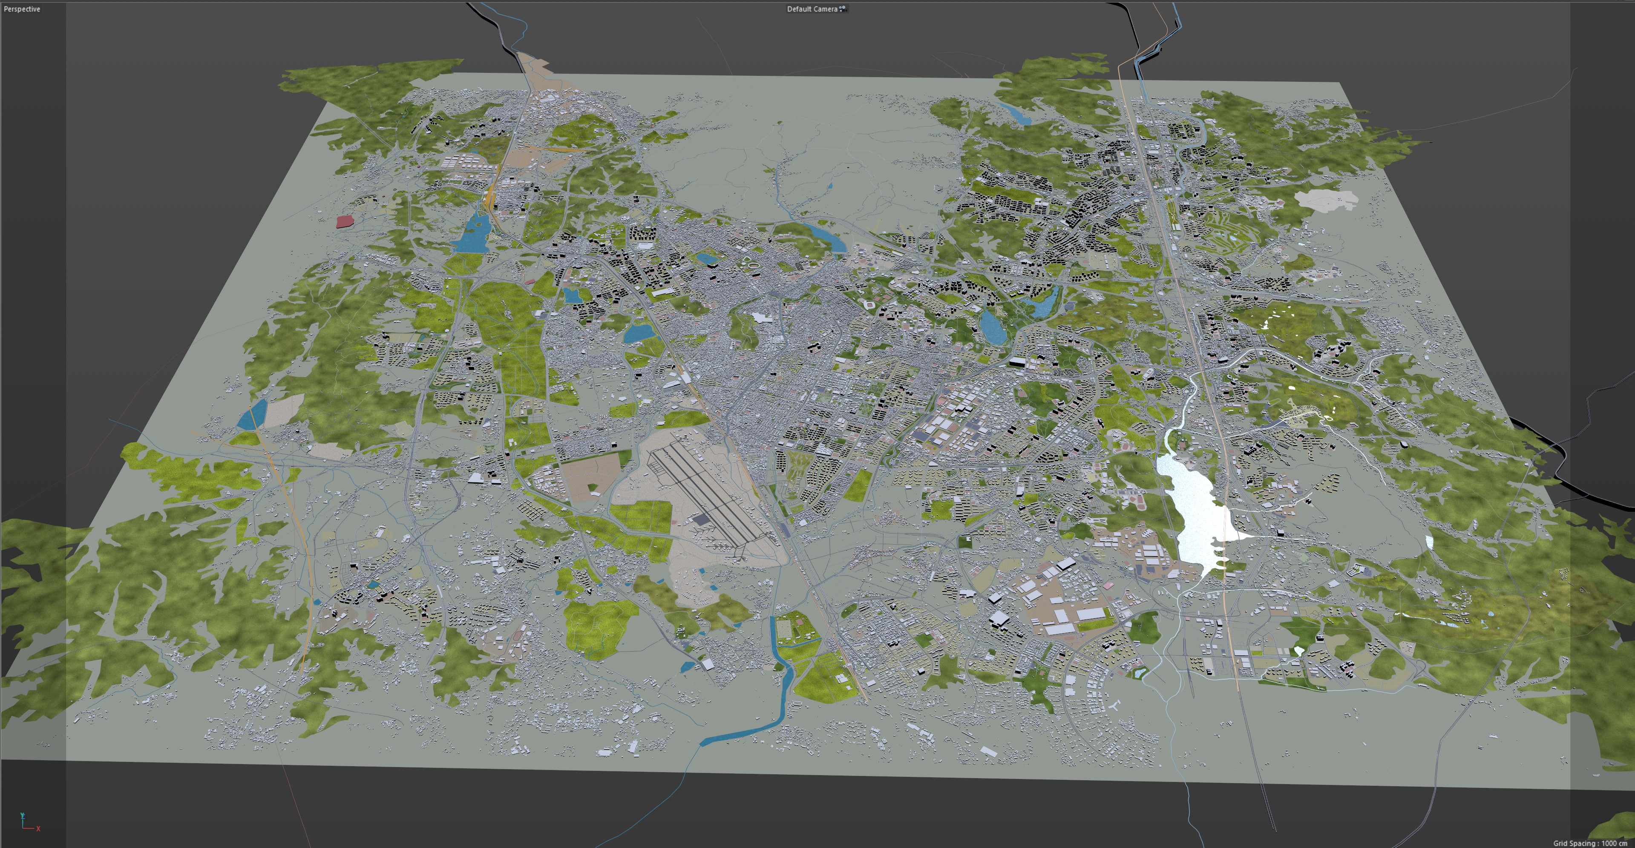This screenshot has height=848, width=1635.
Task: Select the blue pond near the top right forest
Action: pos(1019,115)
